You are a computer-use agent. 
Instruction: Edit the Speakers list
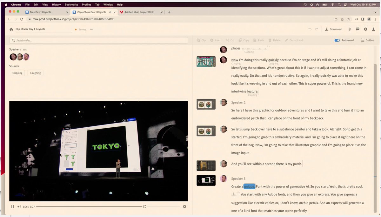click(x=24, y=50)
